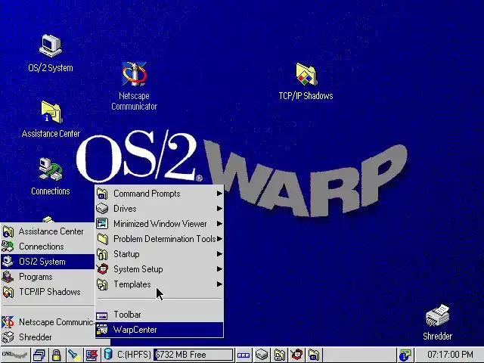Open the window list icon in WarpCenter
The height and width of the screenshot is (363, 484).
click(x=39, y=355)
